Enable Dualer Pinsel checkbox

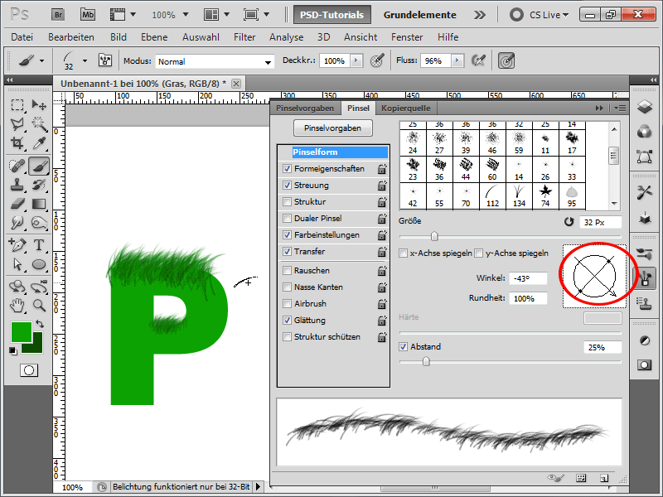pos(287,218)
